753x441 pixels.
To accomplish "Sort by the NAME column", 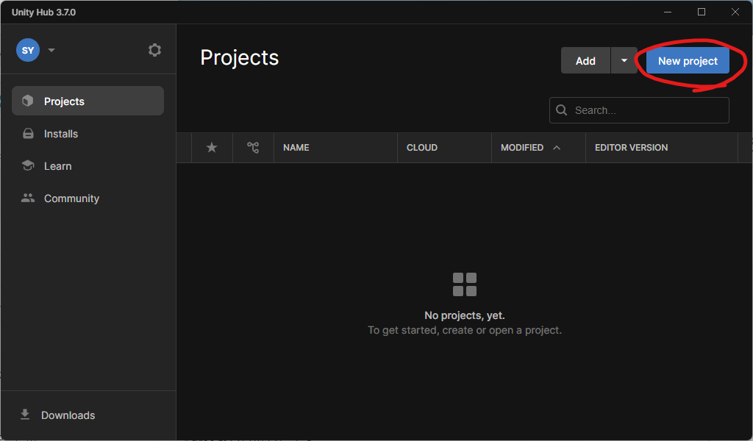I will (335, 147).
